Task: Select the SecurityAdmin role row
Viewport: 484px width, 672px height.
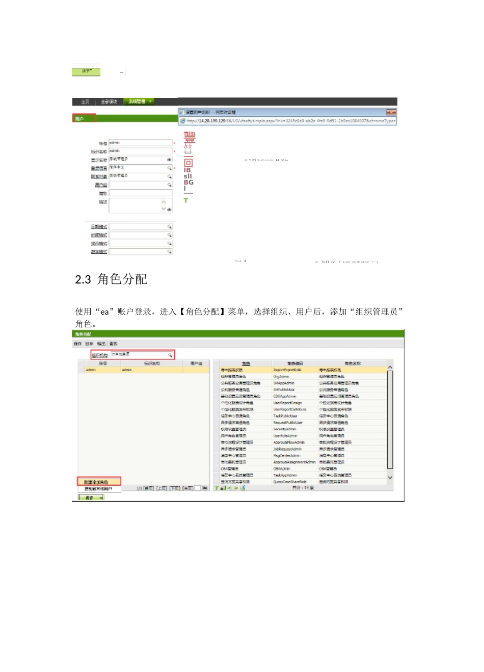Action: (x=300, y=429)
